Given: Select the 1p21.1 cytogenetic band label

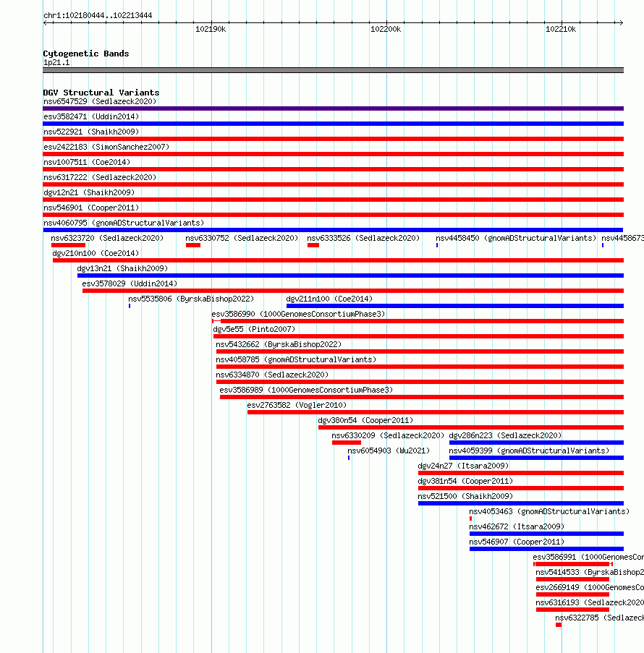Looking at the screenshot, I should coord(56,63).
